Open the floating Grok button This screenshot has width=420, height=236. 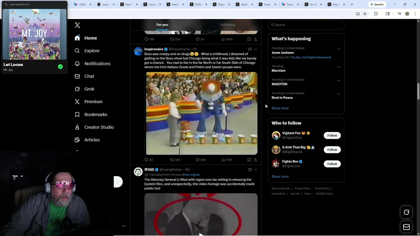407,212
